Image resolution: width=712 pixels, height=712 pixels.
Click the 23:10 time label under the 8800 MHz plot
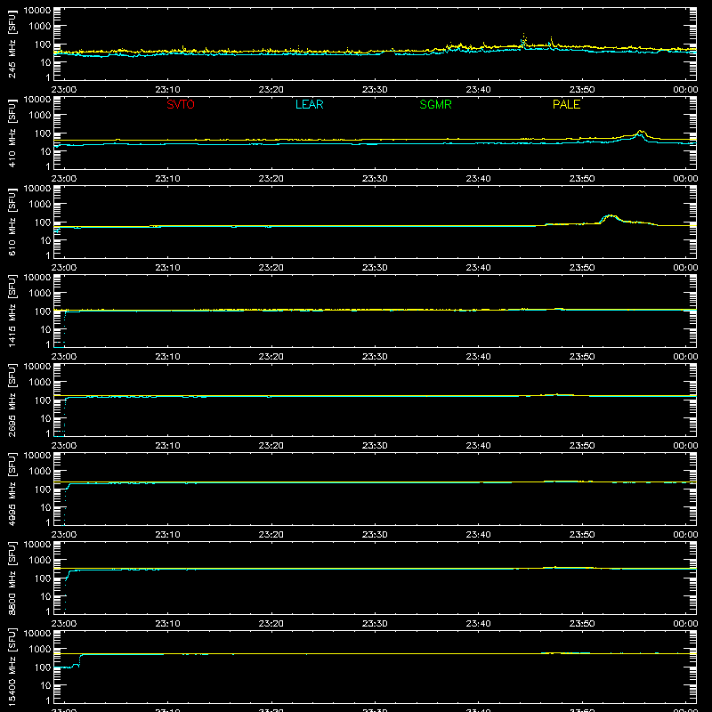tap(167, 624)
